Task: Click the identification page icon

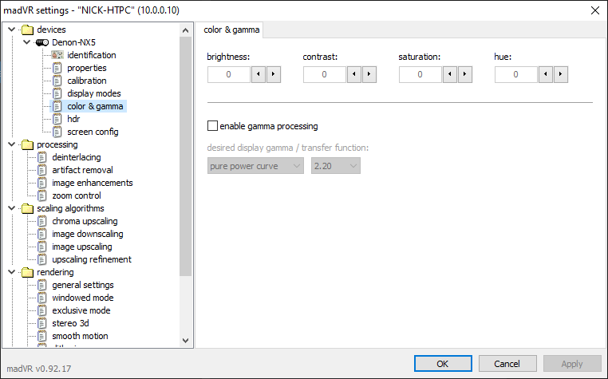Action: pyautogui.click(x=57, y=55)
